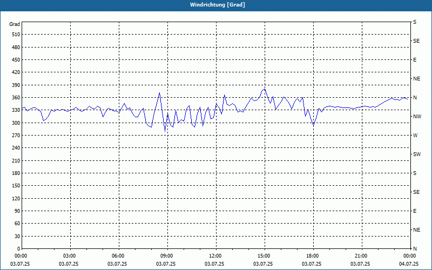Select the SW compass label
The height and width of the screenshot is (270, 432).
coord(417,154)
